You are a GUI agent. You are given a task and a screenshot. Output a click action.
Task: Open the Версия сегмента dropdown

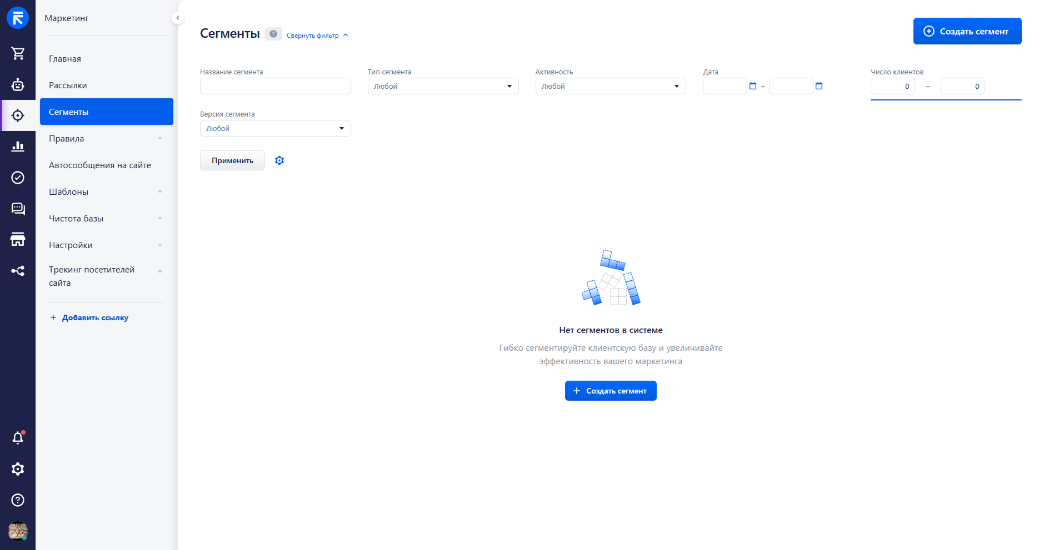point(275,128)
